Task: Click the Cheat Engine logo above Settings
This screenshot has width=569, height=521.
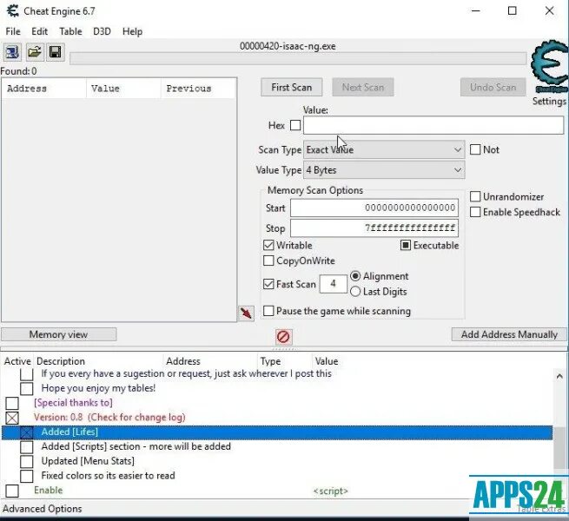Action: point(549,66)
